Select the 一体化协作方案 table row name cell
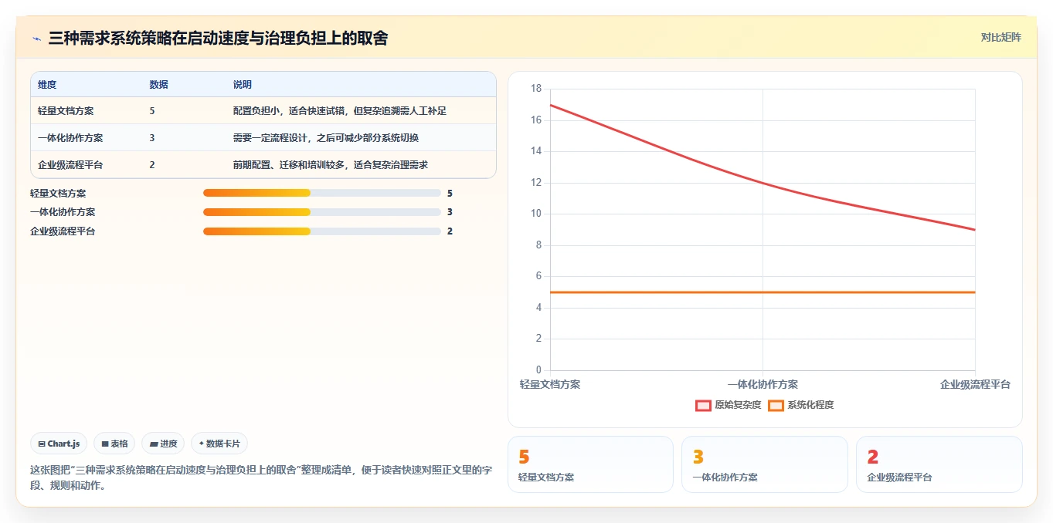The width and height of the screenshot is (1053, 523). pyautogui.click(x=70, y=138)
